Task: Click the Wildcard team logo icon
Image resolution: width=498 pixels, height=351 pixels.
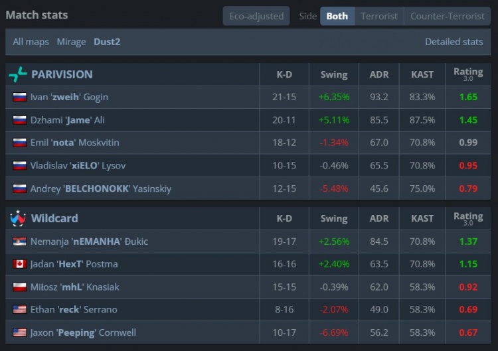Action: pos(17,218)
